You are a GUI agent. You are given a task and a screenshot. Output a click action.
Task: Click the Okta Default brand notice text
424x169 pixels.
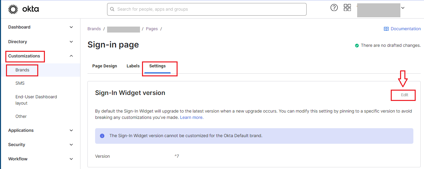(x=186, y=136)
